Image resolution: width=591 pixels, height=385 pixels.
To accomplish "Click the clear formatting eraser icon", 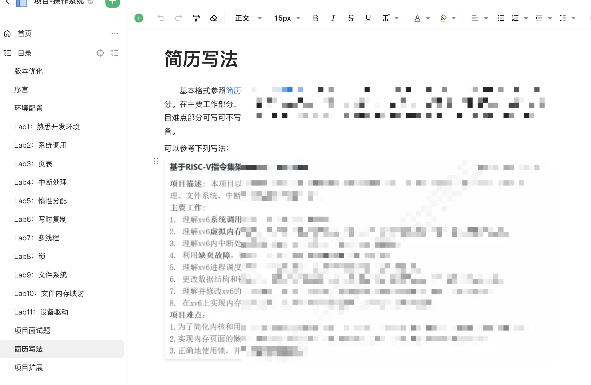I will [x=213, y=18].
